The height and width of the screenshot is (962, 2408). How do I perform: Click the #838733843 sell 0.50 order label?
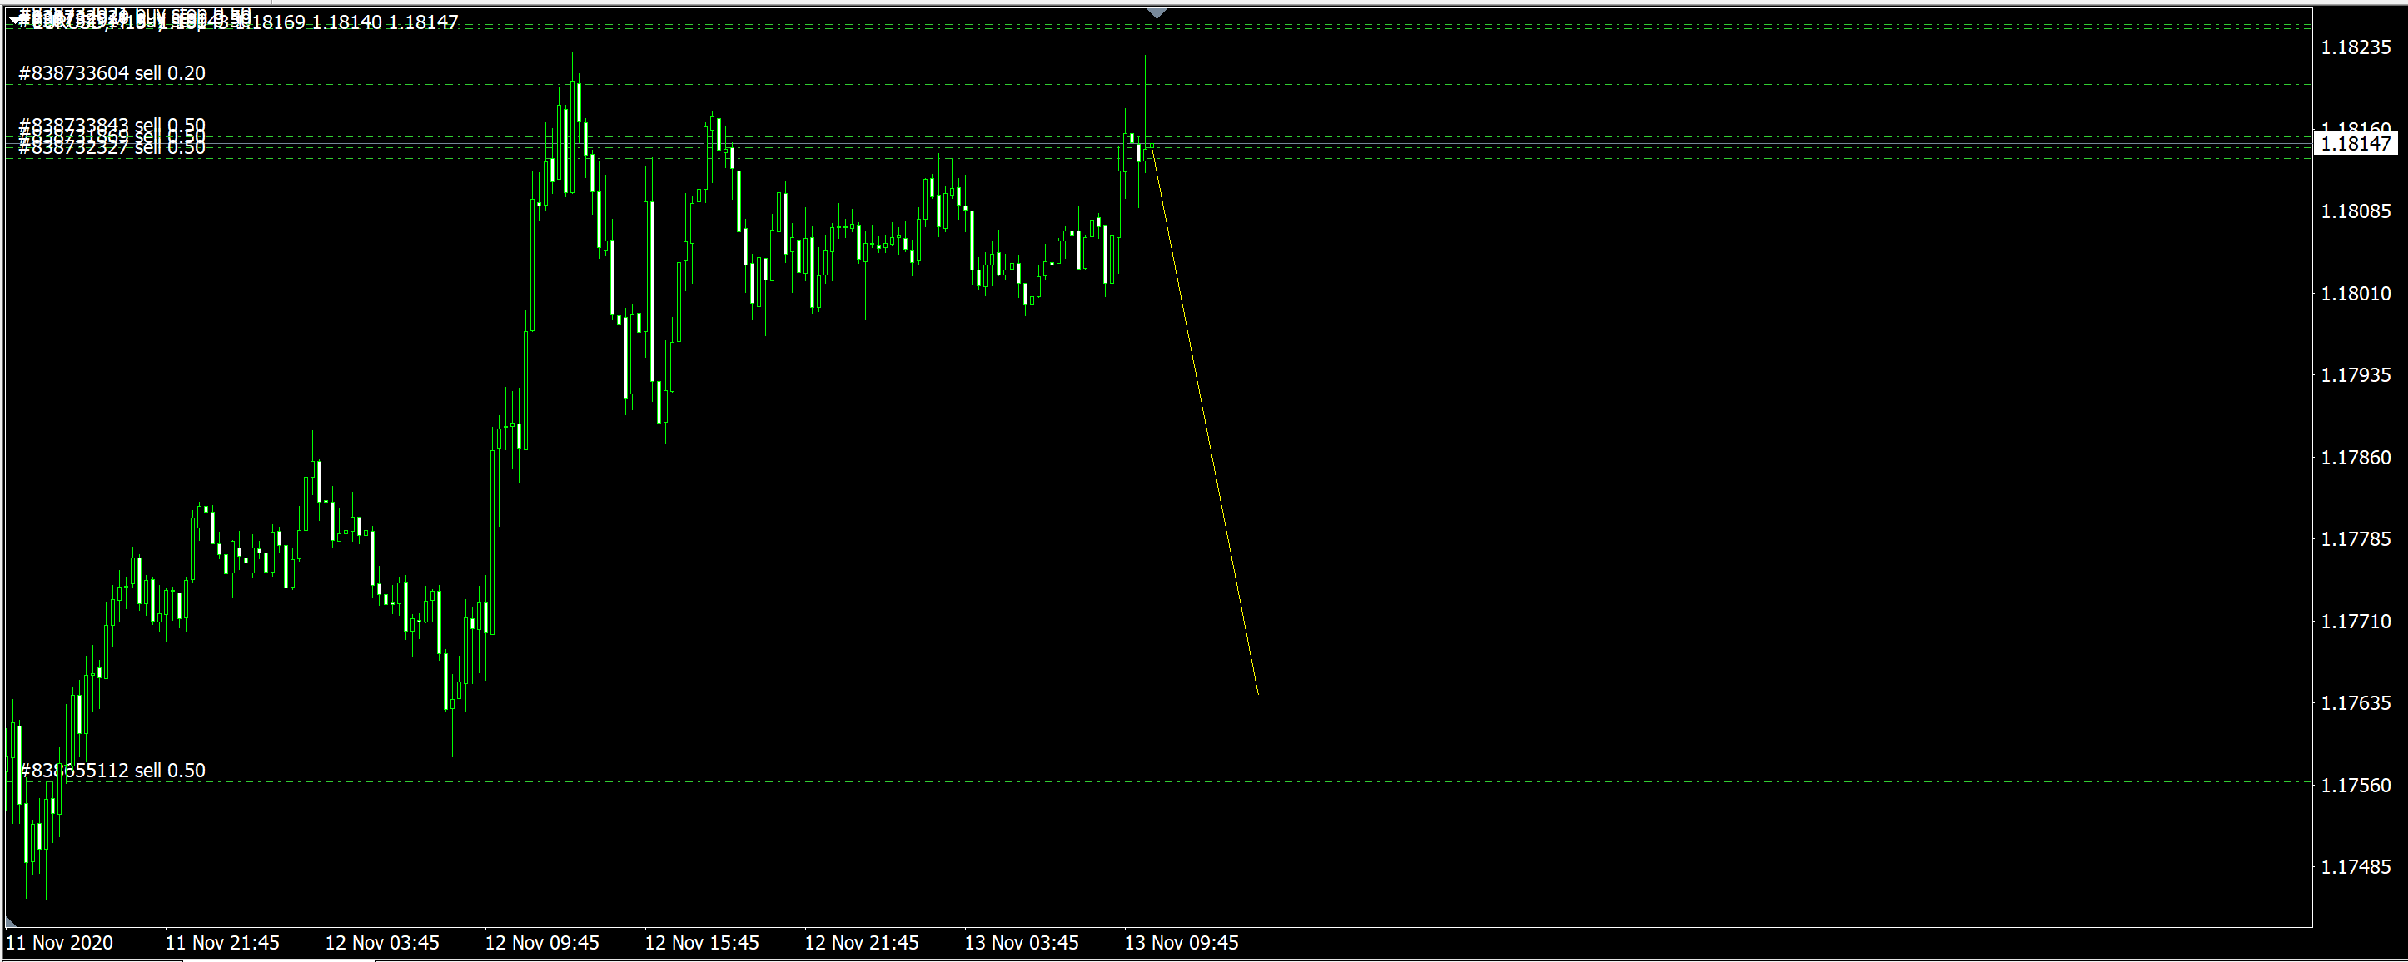pyautogui.click(x=112, y=123)
